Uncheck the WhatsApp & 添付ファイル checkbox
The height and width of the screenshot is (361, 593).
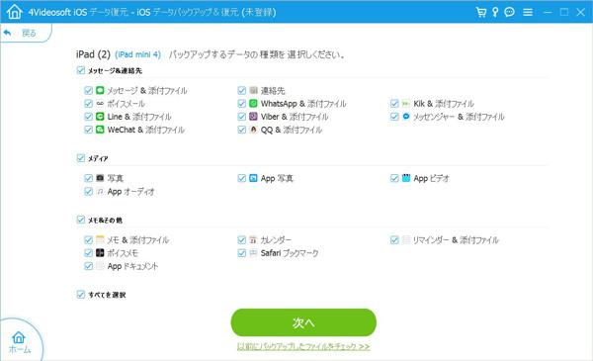click(242, 103)
